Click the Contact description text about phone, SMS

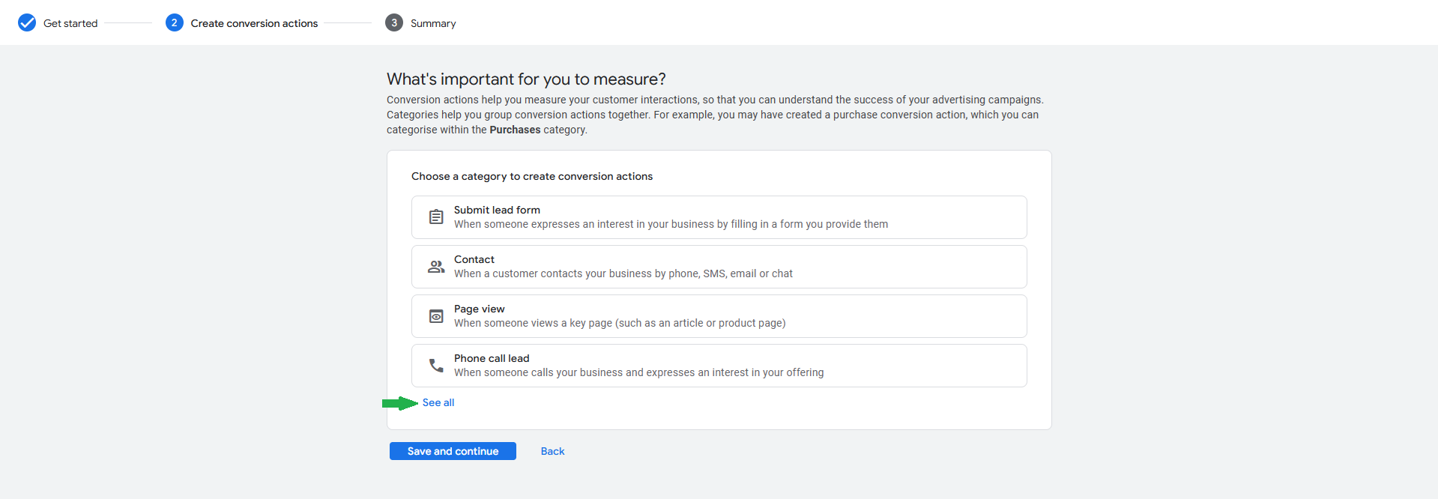623,273
